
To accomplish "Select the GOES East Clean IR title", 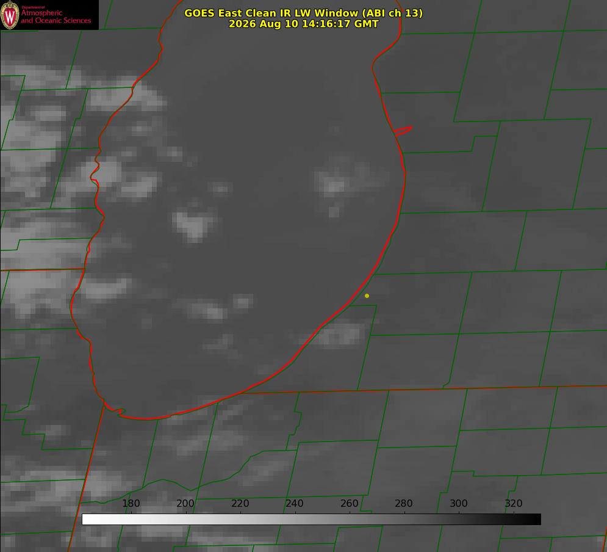I will coord(304,13).
